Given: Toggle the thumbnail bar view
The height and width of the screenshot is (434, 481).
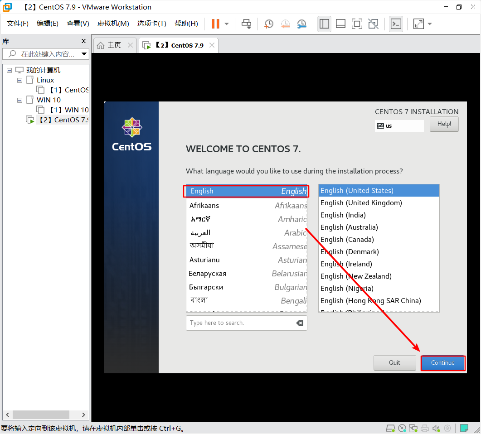Looking at the screenshot, I should coord(340,24).
